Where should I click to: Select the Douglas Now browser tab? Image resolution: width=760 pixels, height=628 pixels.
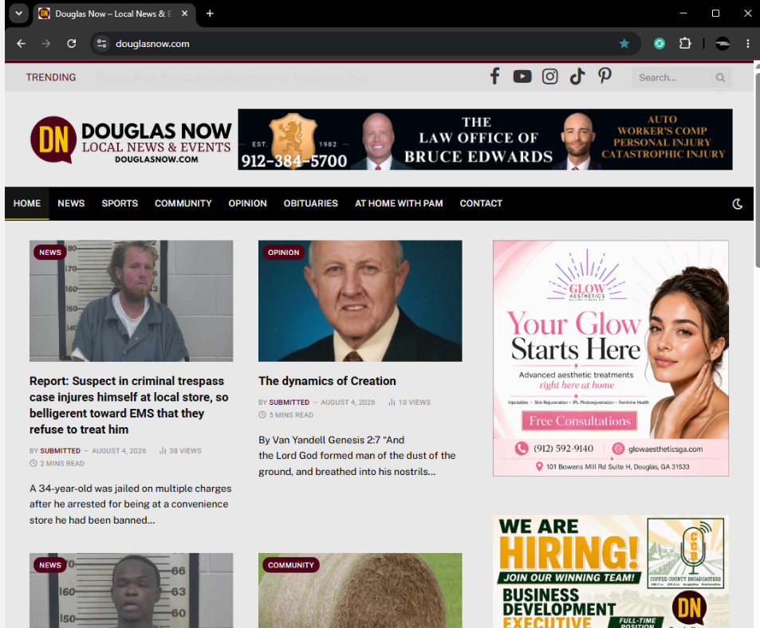point(114,14)
